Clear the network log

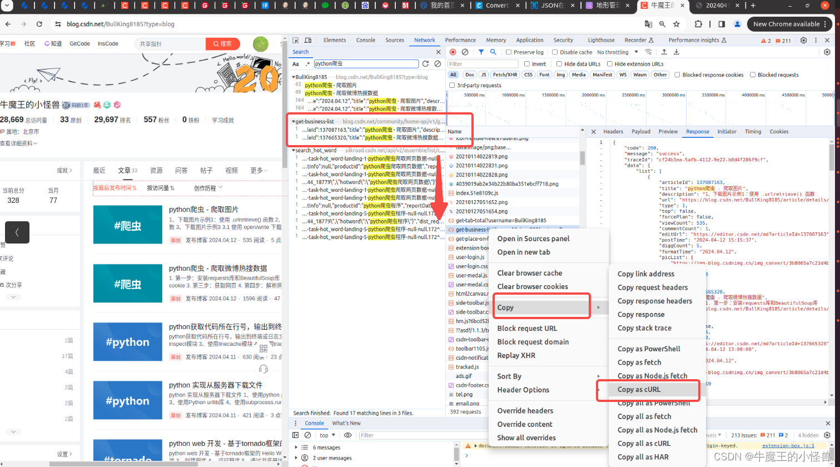pos(465,52)
